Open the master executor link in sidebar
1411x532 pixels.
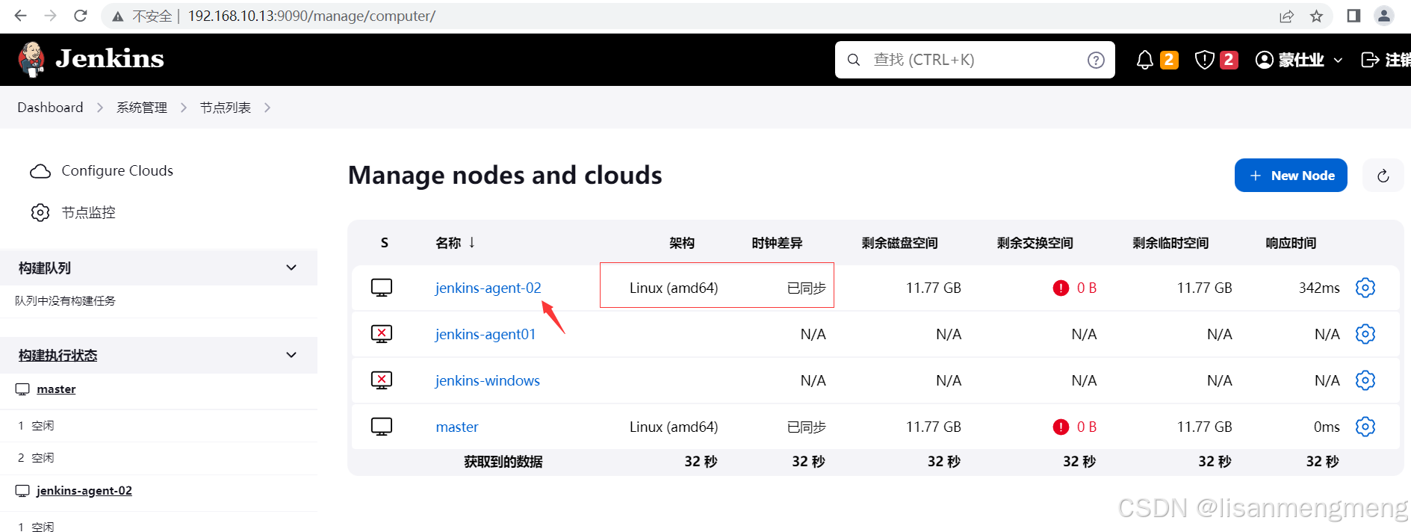[56, 389]
